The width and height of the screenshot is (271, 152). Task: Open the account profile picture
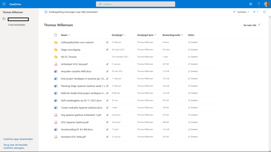267,4
